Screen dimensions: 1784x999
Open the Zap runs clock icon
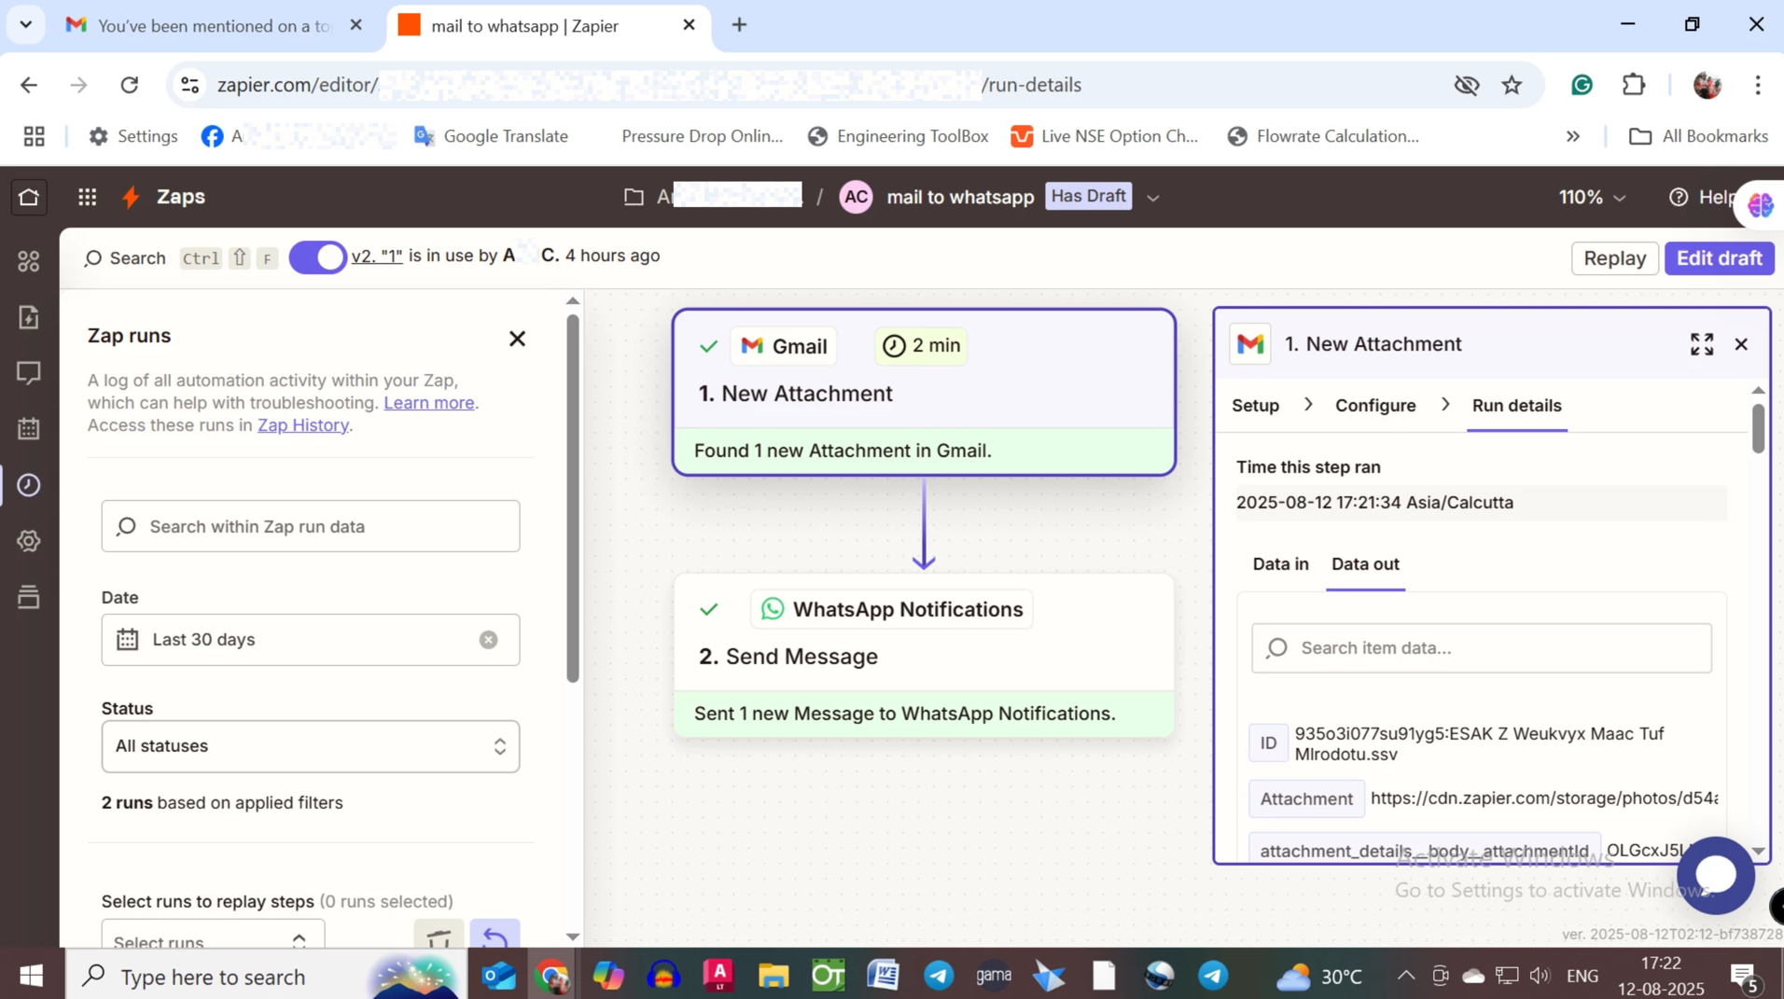click(x=29, y=485)
